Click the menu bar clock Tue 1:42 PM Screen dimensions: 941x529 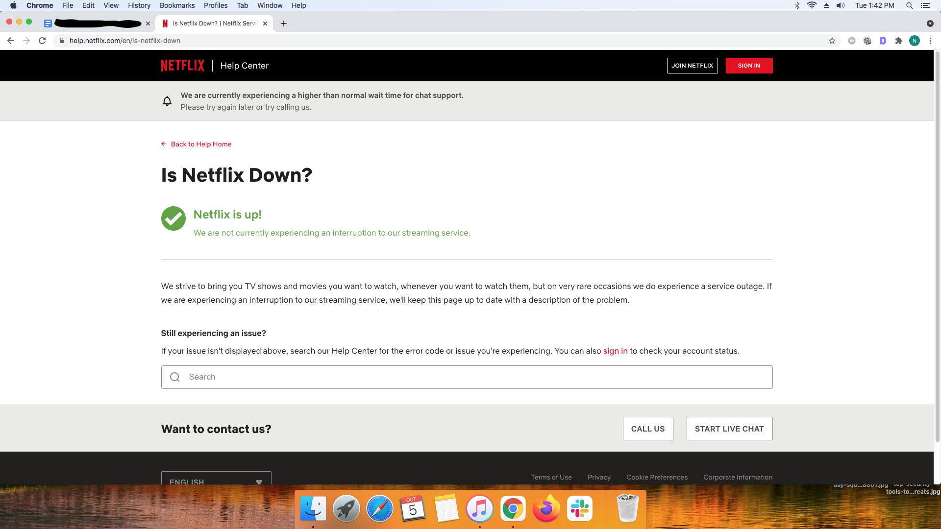click(x=875, y=5)
